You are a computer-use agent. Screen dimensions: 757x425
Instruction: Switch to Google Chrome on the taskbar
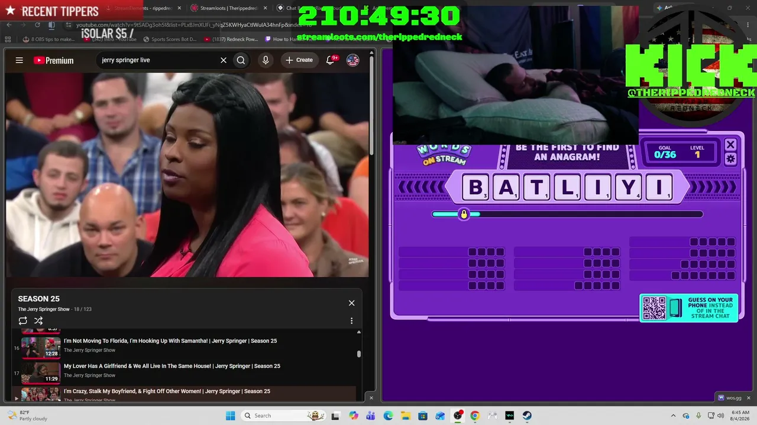click(475, 416)
